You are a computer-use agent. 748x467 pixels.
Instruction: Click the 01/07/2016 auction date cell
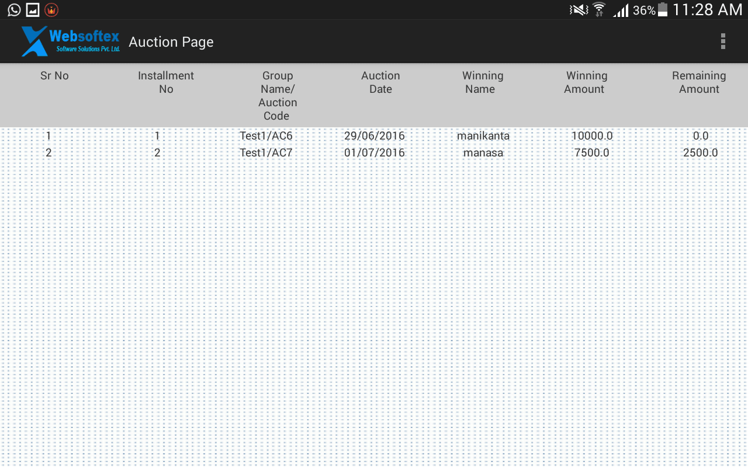(375, 153)
